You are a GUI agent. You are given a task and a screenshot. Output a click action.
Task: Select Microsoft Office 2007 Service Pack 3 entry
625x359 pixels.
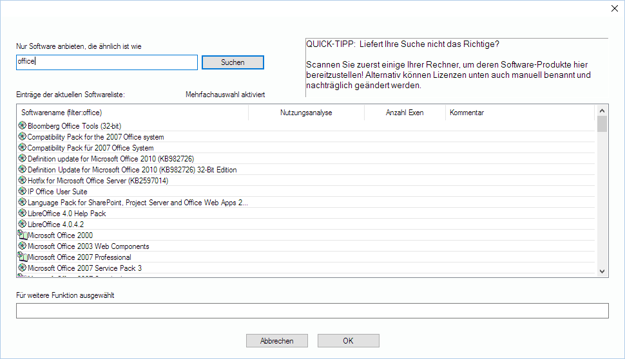85,268
